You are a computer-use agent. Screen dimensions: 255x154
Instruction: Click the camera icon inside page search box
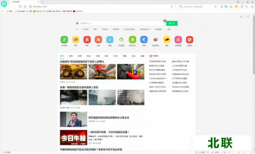(77, 23)
